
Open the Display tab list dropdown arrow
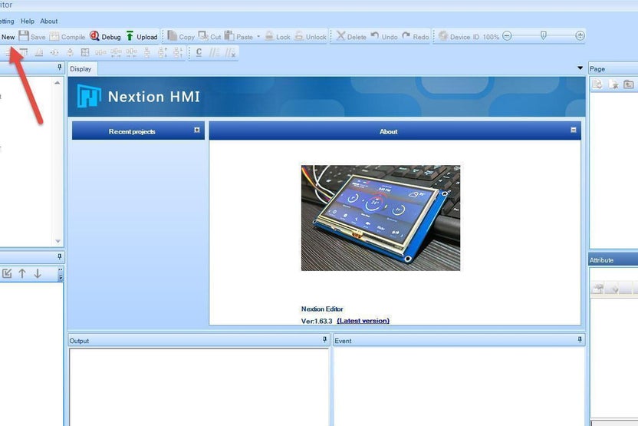(x=580, y=68)
